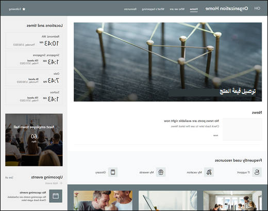268x211 pixels.
Task: Click the upcoming events calendar icon
Action: pyautogui.click(x=56, y=196)
